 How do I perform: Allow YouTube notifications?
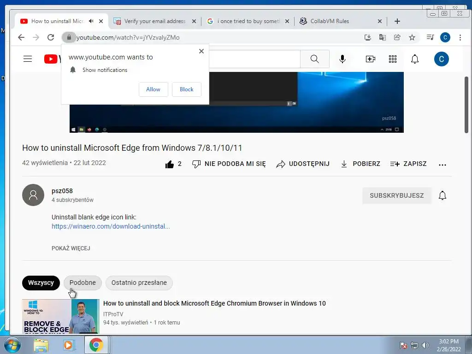pos(153,89)
